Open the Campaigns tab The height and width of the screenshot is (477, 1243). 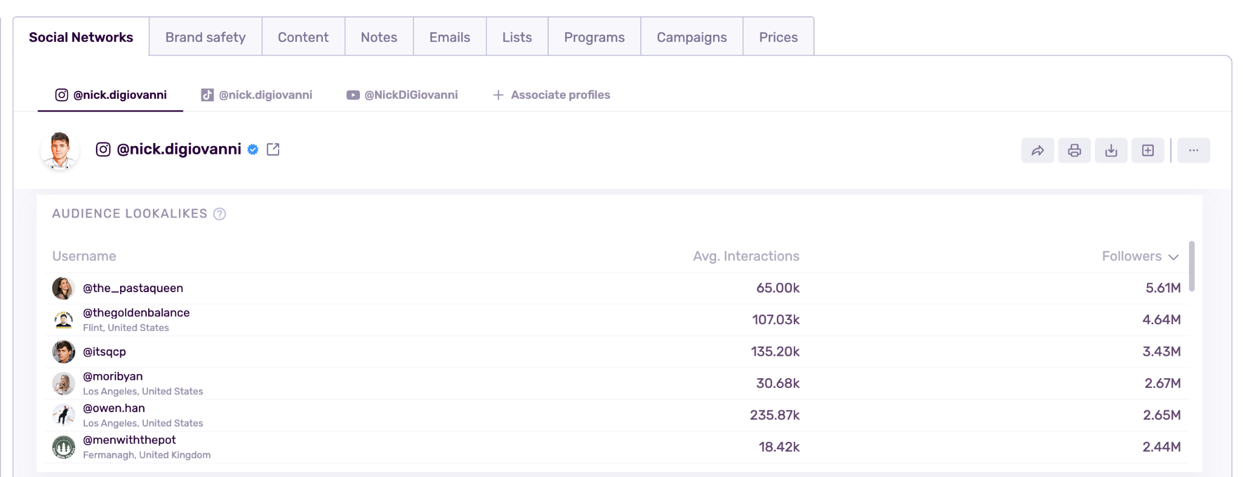(691, 37)
